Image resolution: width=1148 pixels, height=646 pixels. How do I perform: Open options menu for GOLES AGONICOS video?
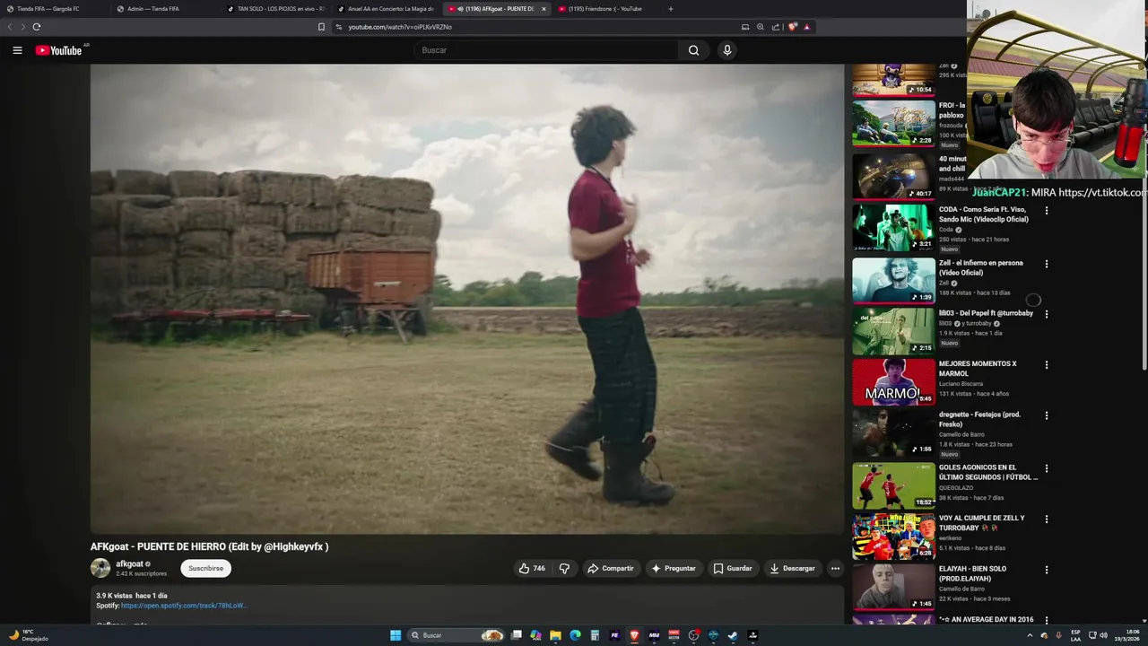click(1046, 468)
